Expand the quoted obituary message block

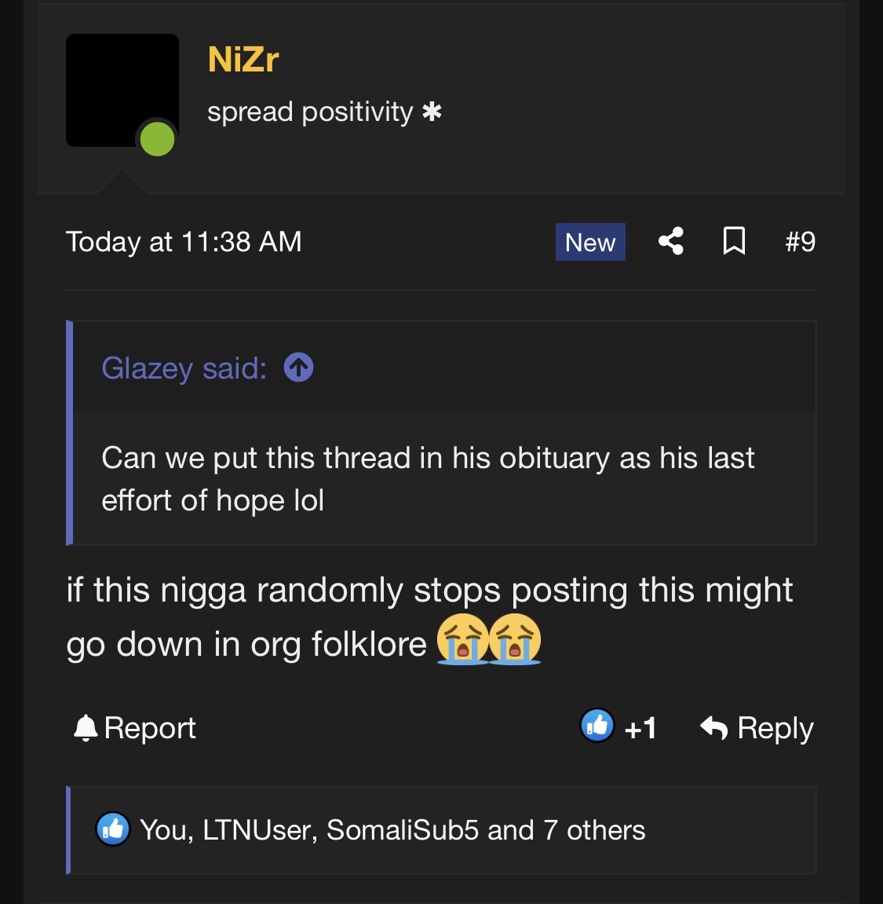(x=441, y=478)
